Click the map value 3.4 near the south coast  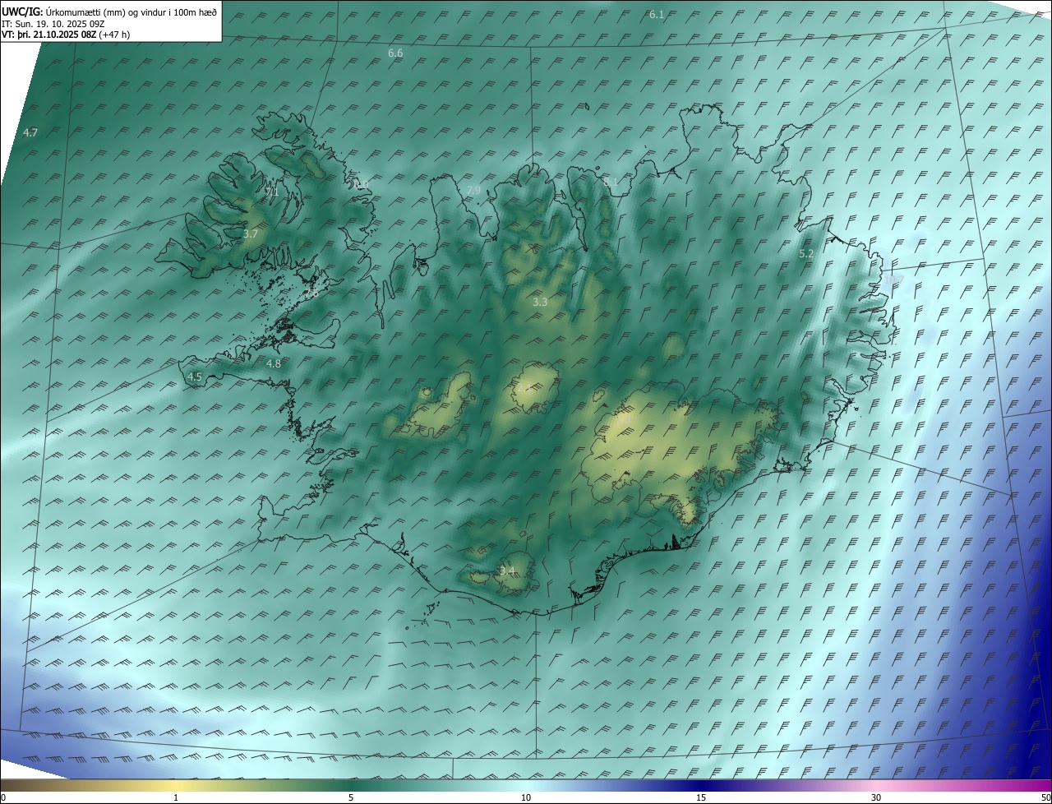(x=507, y=571)
